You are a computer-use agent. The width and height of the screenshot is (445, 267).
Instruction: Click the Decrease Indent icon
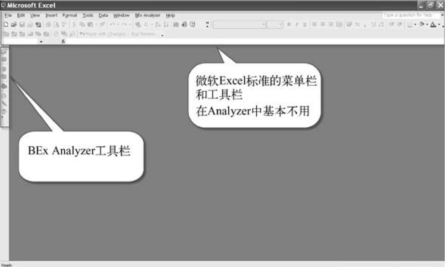[x=391, y=25]
